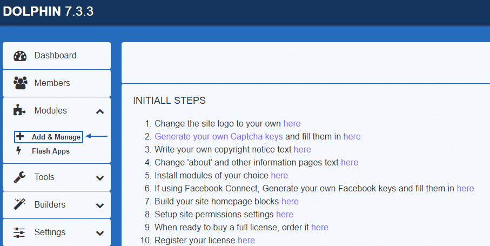The image size is (490, 246).
Task: Follow 'here' link to build homepage blocks
Action: [290, 201]
